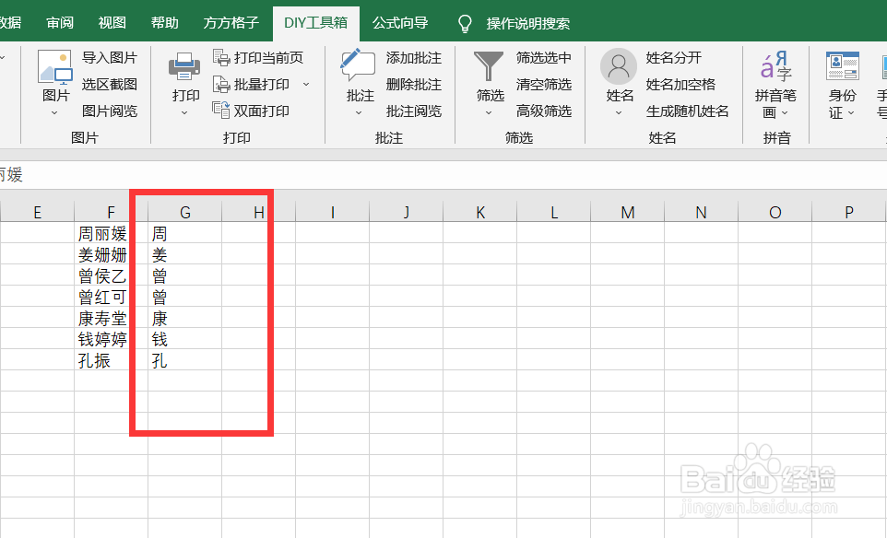Select column G cell with 孔
The width and height of the screenshot is (887, 538).
point(185,360)
